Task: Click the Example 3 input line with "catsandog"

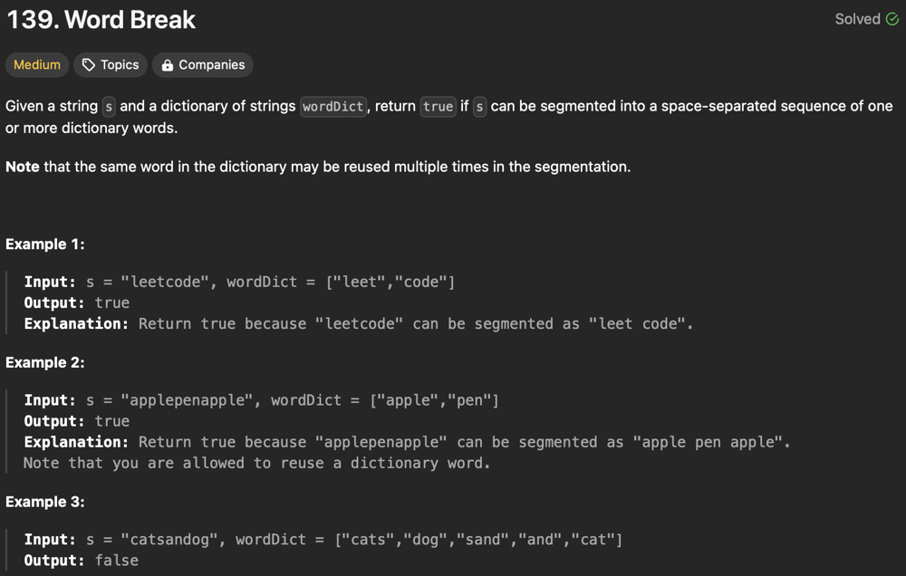Action: (323, 540)
